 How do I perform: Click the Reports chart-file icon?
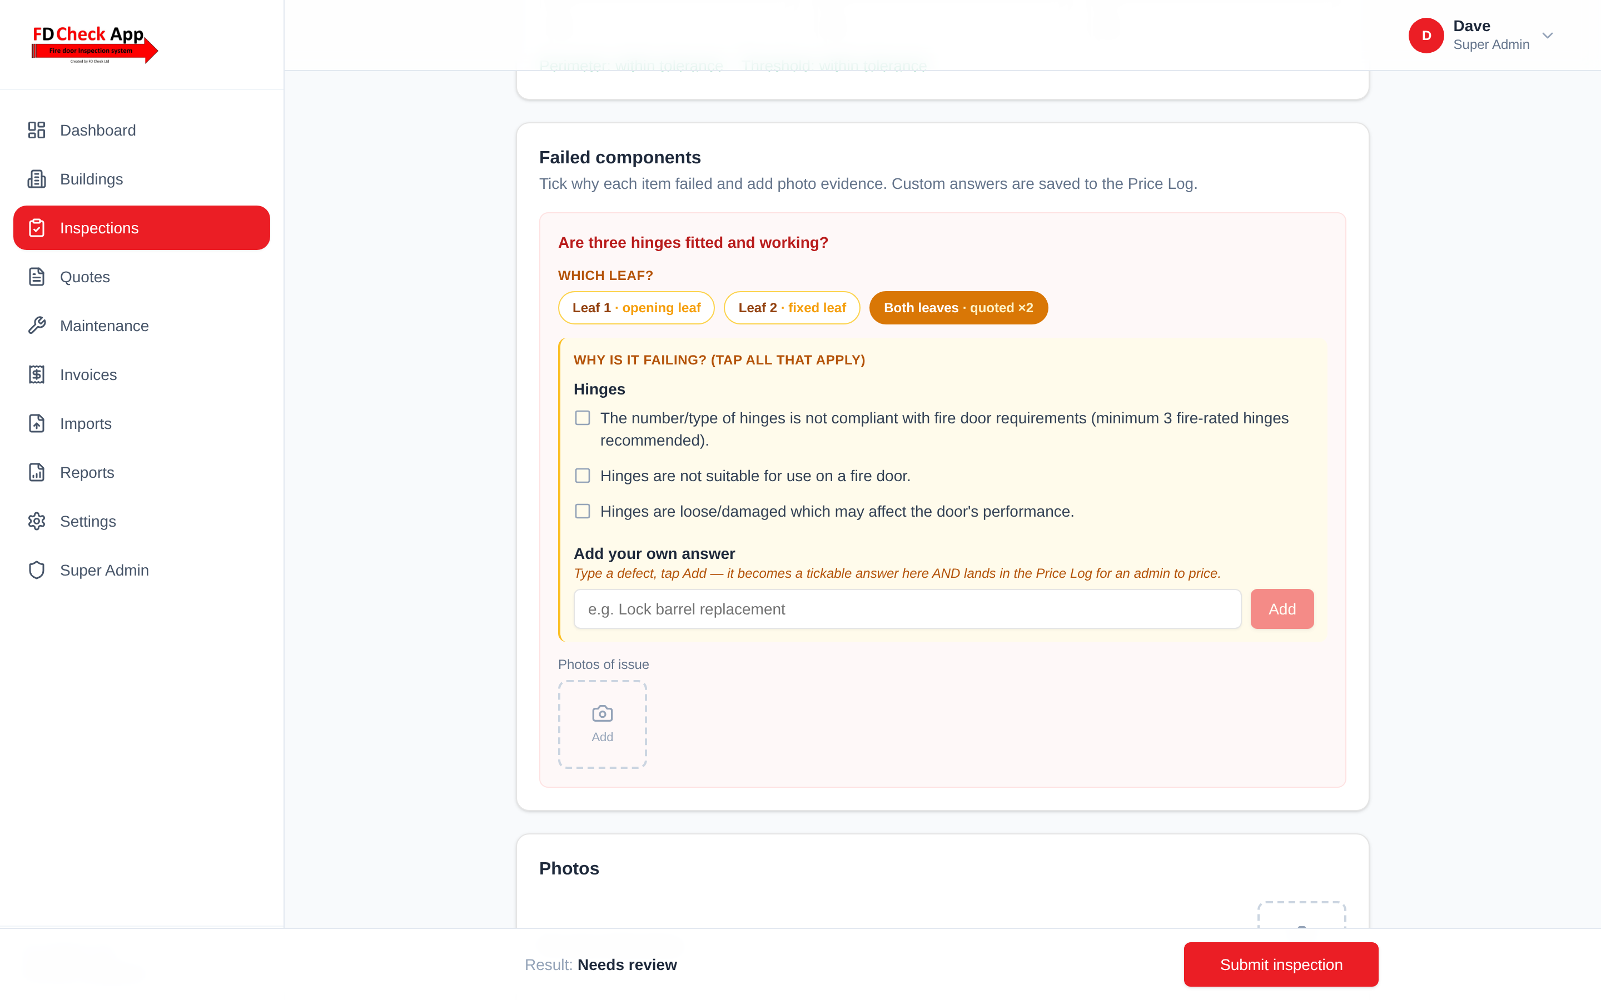36,473
